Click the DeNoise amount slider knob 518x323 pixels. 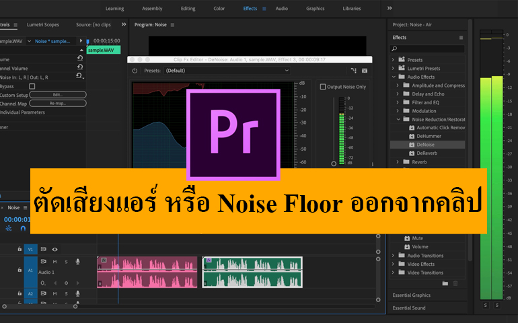(334, 164)
